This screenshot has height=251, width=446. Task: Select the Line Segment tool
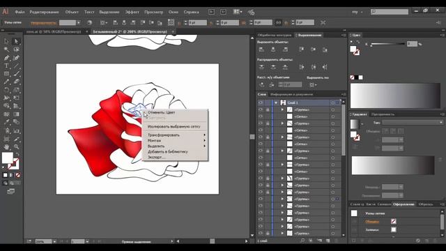pyautogui.click(x=16, y=66)
